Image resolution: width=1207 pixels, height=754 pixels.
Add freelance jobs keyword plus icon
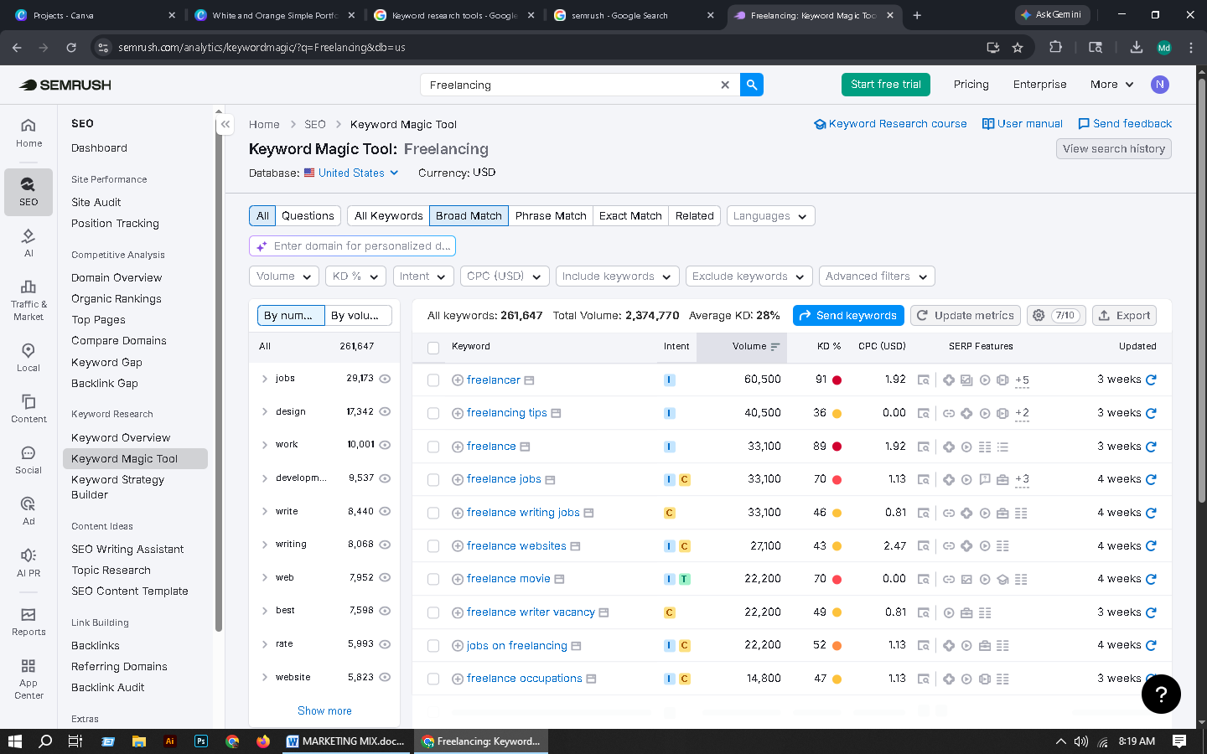coord(458,479)
